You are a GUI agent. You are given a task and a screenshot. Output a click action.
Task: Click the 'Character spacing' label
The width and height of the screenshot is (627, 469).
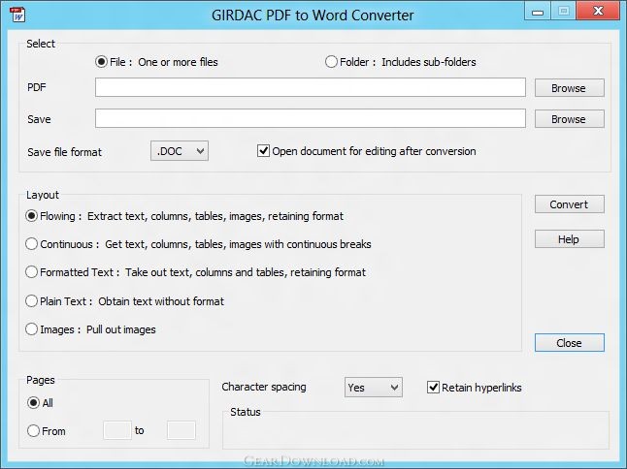[264, 387]
